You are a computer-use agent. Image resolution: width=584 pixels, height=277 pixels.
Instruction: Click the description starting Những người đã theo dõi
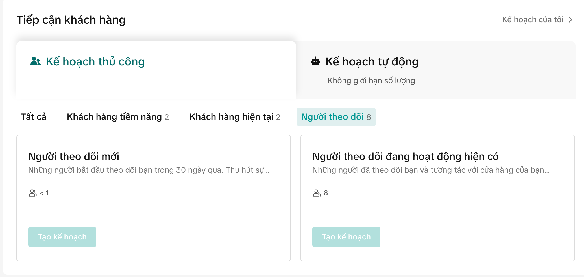click(x=431, y=170)
